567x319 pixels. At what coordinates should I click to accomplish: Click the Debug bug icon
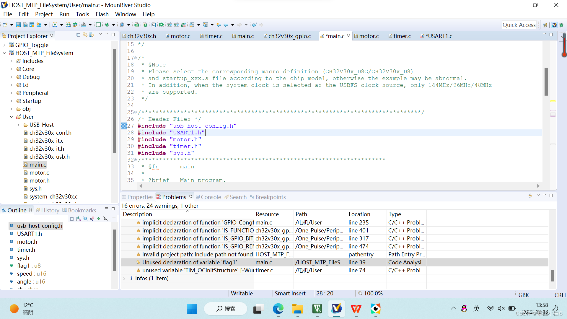107,25
